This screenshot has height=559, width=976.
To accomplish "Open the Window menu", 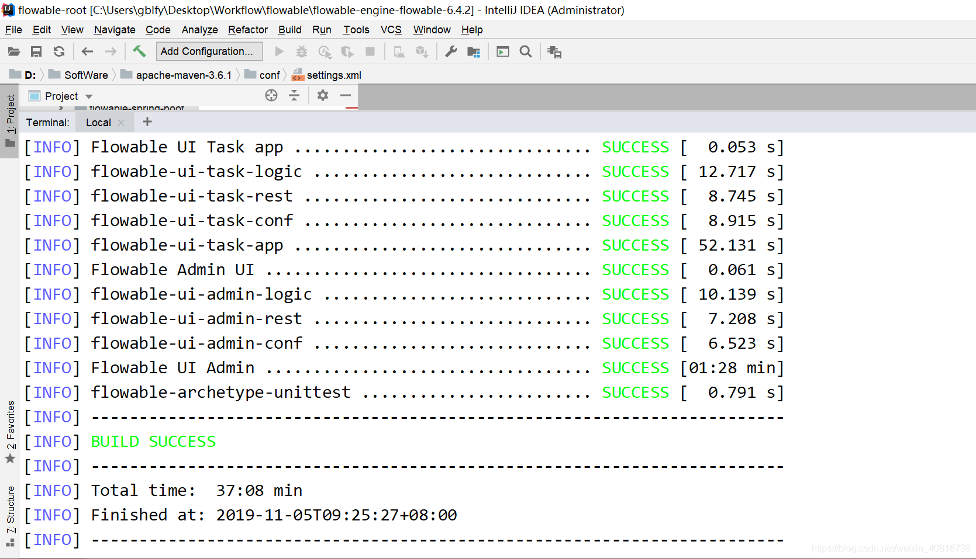I will (x=432, y=30).
